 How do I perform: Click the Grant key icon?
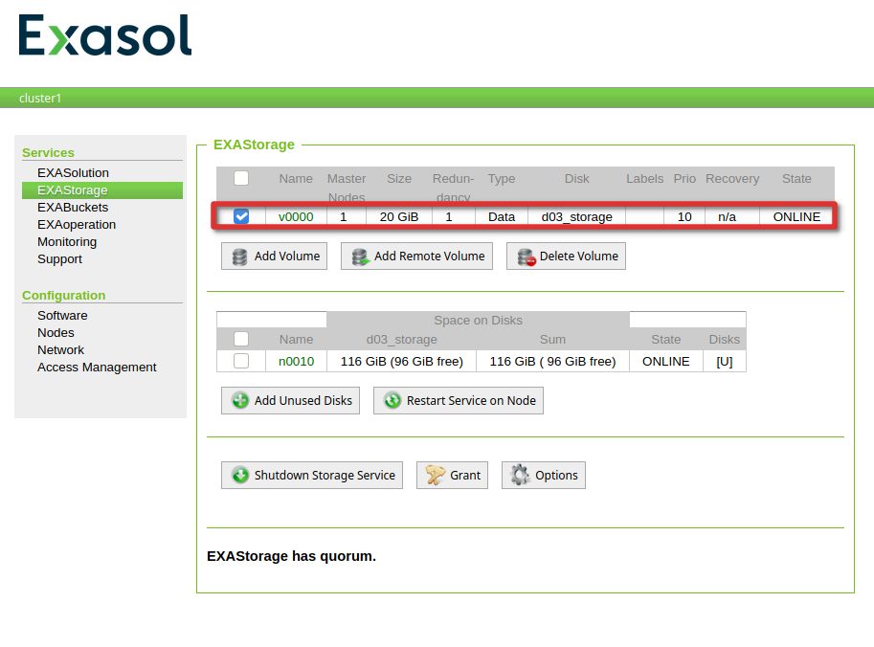pos(435,476)
